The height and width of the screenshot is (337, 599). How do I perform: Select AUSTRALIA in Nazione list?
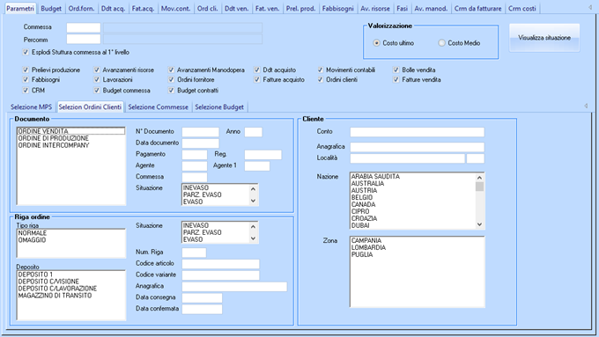pyautogui.click(x=412, y=184)
